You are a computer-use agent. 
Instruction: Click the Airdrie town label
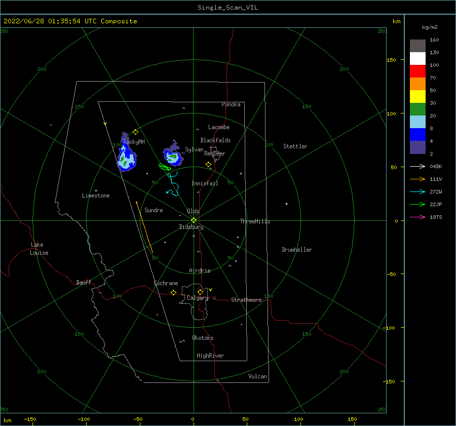(200, 270)
